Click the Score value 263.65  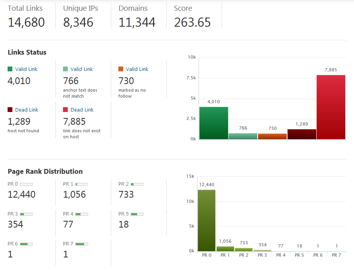click(x=192, y=22)
